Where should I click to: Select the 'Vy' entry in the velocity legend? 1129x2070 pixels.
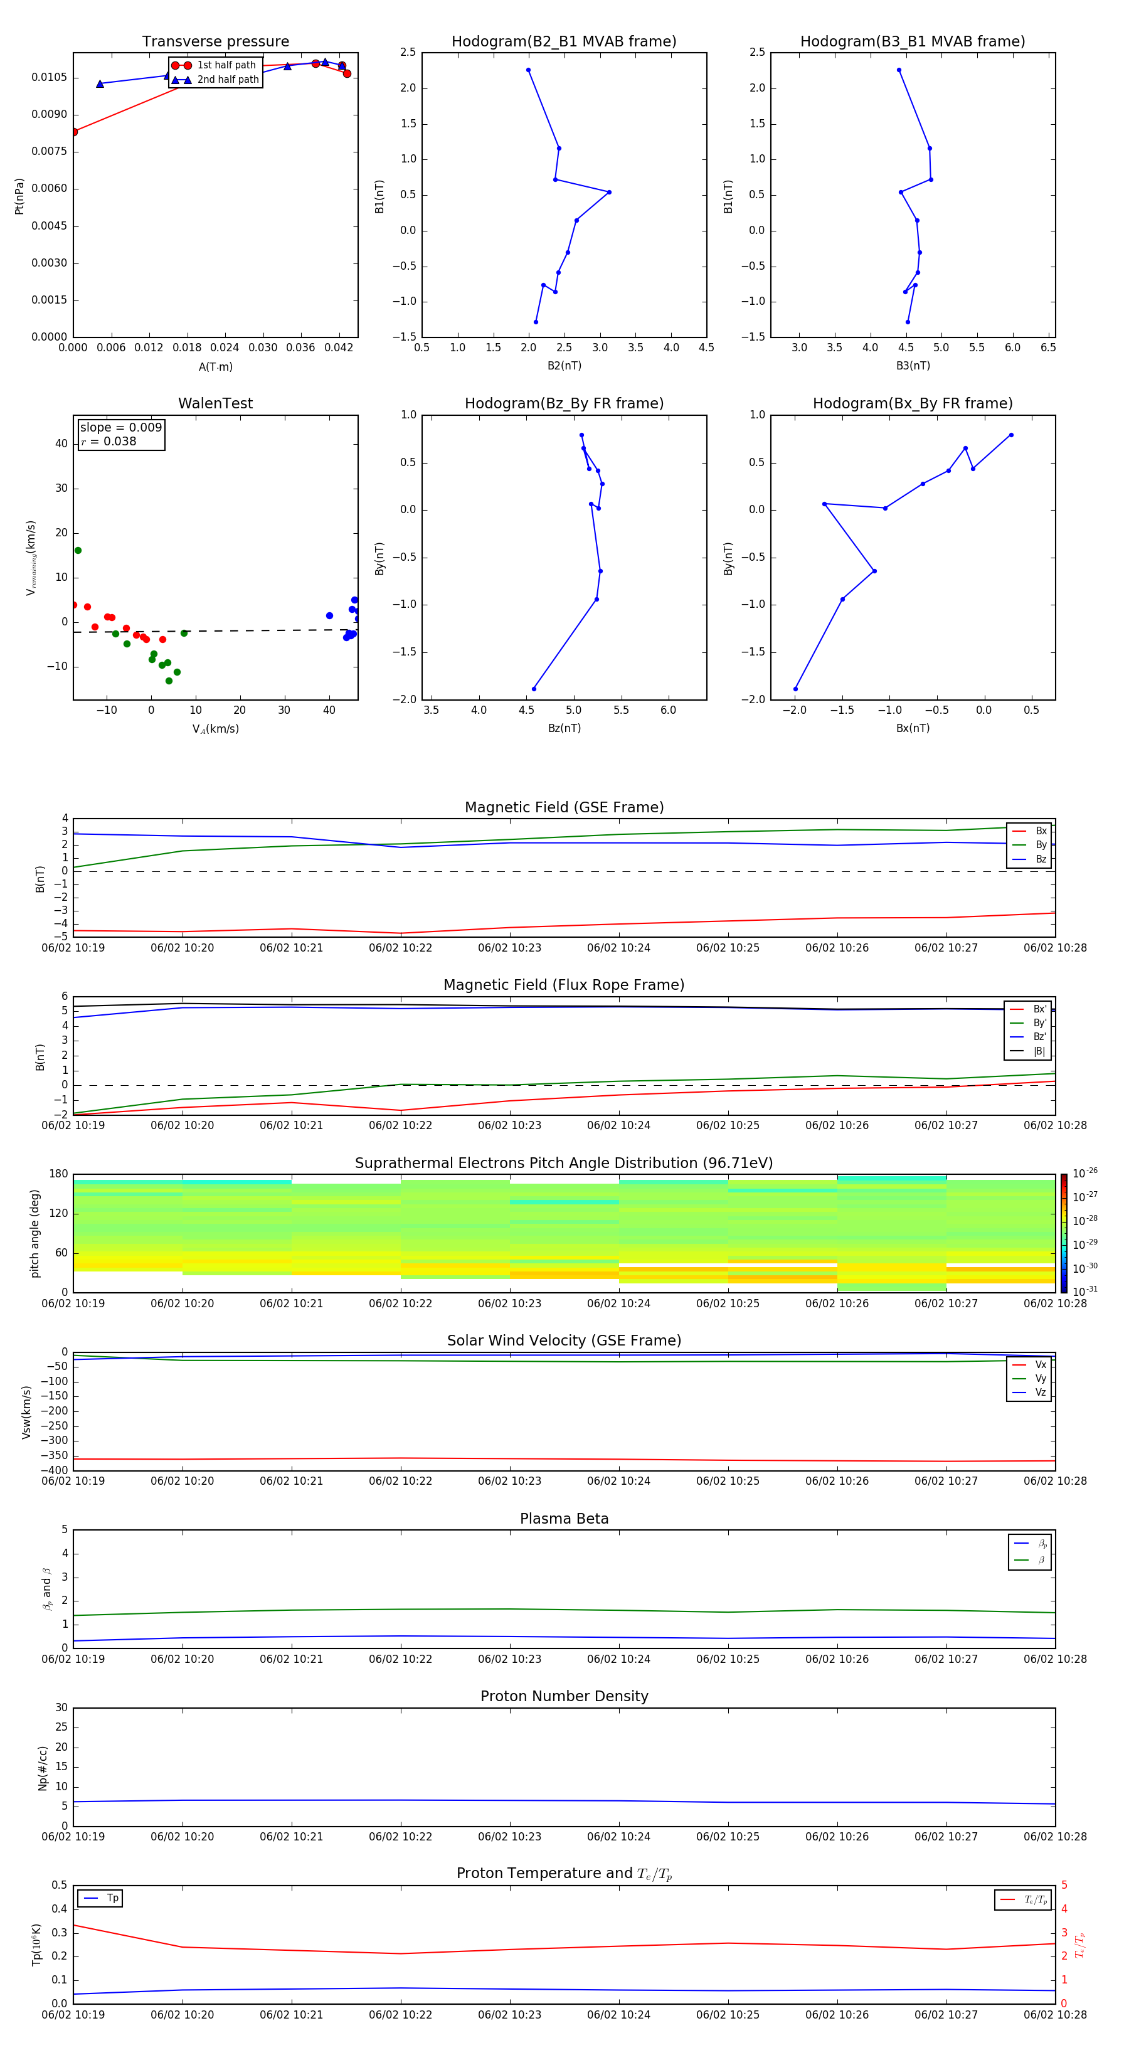(1029, 1378)
